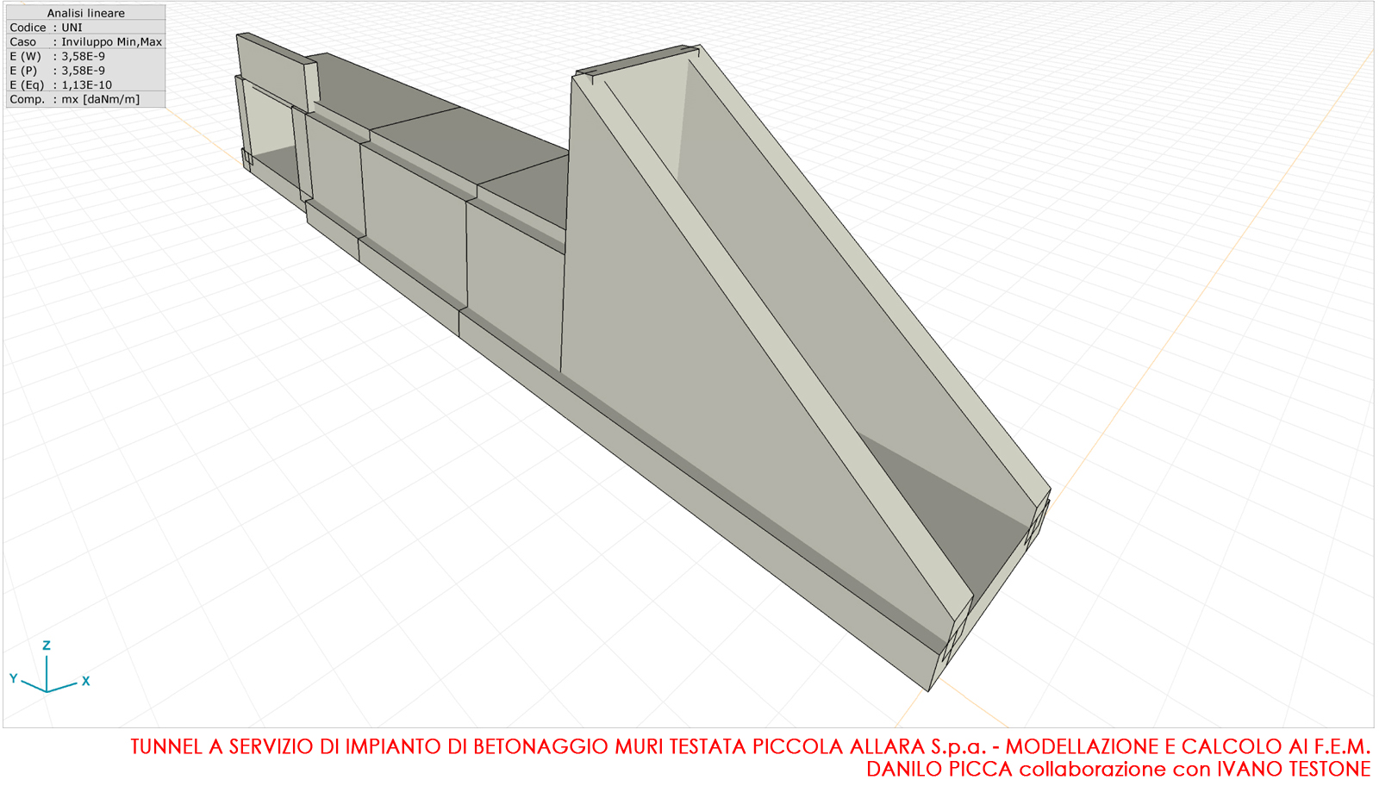Click the Z axis label on the gizmo

pyautogui.click(x=47, y=646)
